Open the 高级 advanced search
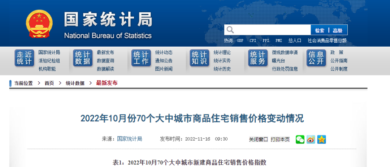Image resolution: width=390 pixels, height=167 pixels. click(340, 30)
